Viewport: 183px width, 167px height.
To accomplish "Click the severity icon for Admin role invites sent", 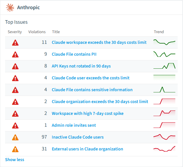I will tap(15, 126).
